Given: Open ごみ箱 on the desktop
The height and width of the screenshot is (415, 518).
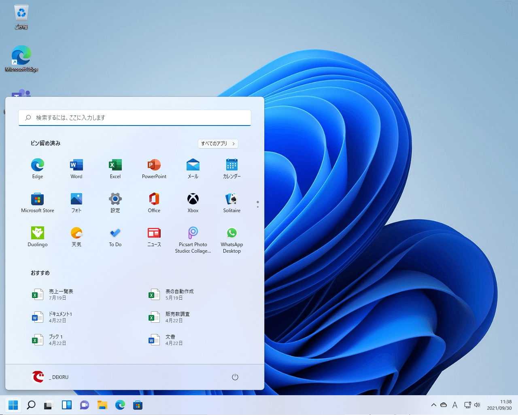Looking at the screenshot, I should point(21,17).
